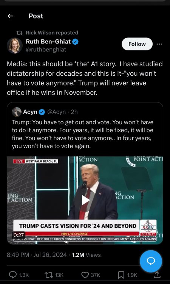Open @ruthbenghiat handle link

click(x=46, y=50)
